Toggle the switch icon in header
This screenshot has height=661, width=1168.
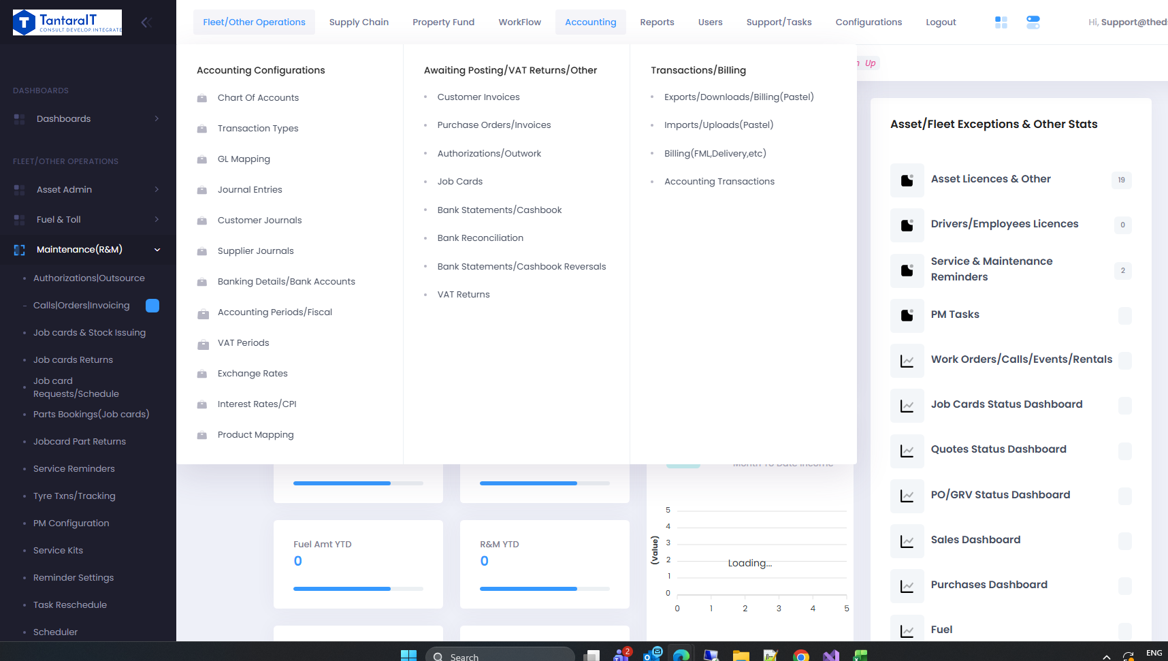click(x=1033, y=22)
